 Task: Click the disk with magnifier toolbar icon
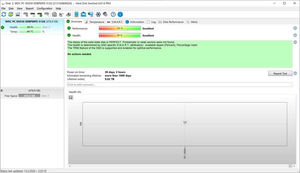click(47, 14)
